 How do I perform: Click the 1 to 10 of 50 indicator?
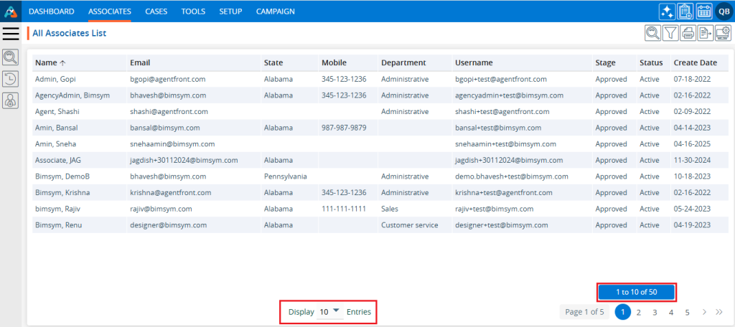tap(637, 292)
